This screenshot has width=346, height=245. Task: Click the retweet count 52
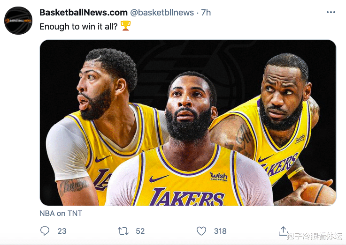pyautogui.click(x=140, y=231)
